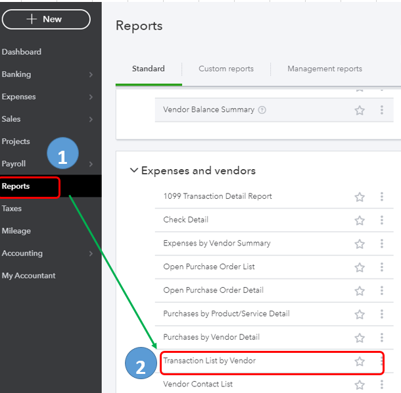Image resolution: width=401 pixels, height=393 pixels.
Task: Open the Transaction List by Vendor report
Action: click(x=210, y=361)
